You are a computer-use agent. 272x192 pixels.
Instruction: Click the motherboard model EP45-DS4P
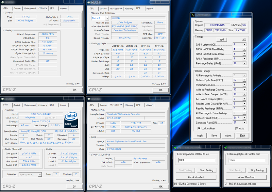tap(125, 118)
